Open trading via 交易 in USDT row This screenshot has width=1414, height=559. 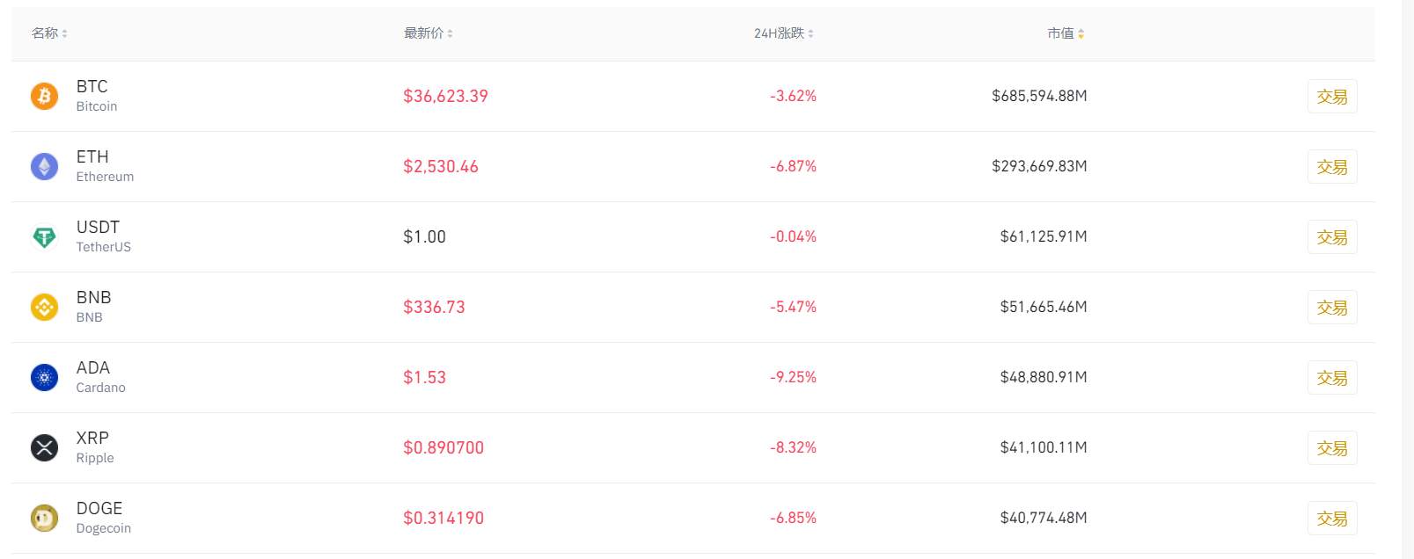[x=1332, y=237]
